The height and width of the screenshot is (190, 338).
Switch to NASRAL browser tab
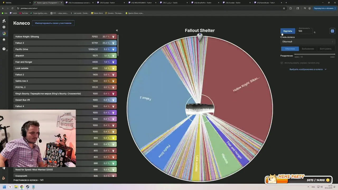[16, 3]
